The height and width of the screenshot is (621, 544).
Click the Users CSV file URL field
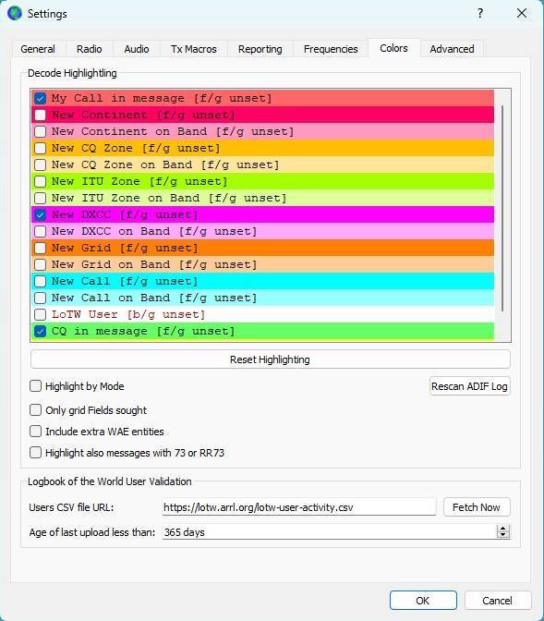(299, 507)
